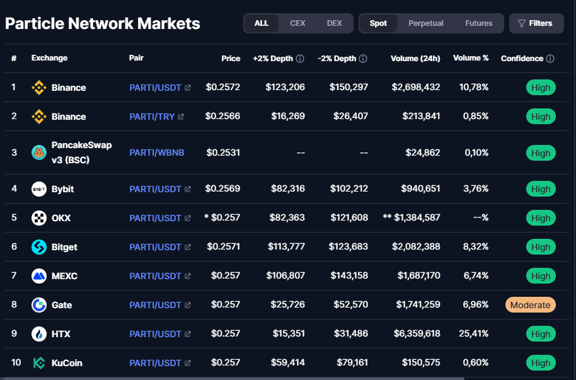Click the Binance logo in the PARTI/TRY row
This screenshot has height=380, width=576.
click(x=39, y=117)
